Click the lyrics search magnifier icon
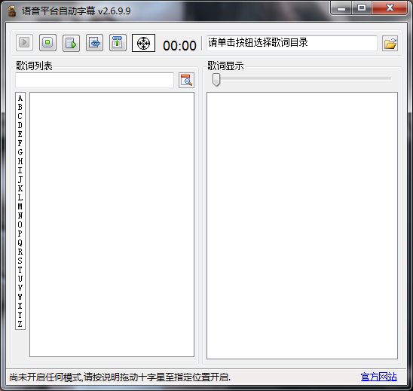Screen dimensions: 413x391 pos(186,80)
